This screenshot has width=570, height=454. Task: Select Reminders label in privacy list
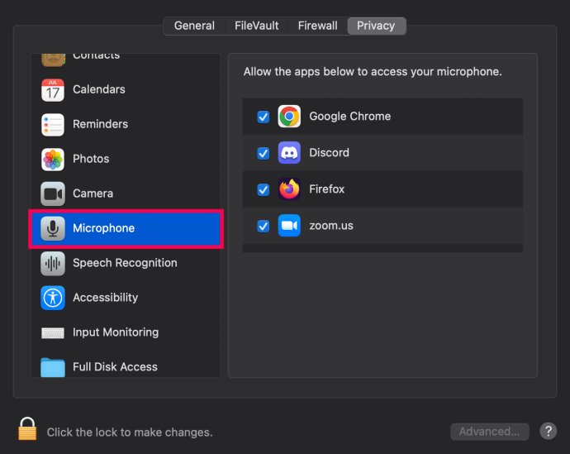click(100, 124)
